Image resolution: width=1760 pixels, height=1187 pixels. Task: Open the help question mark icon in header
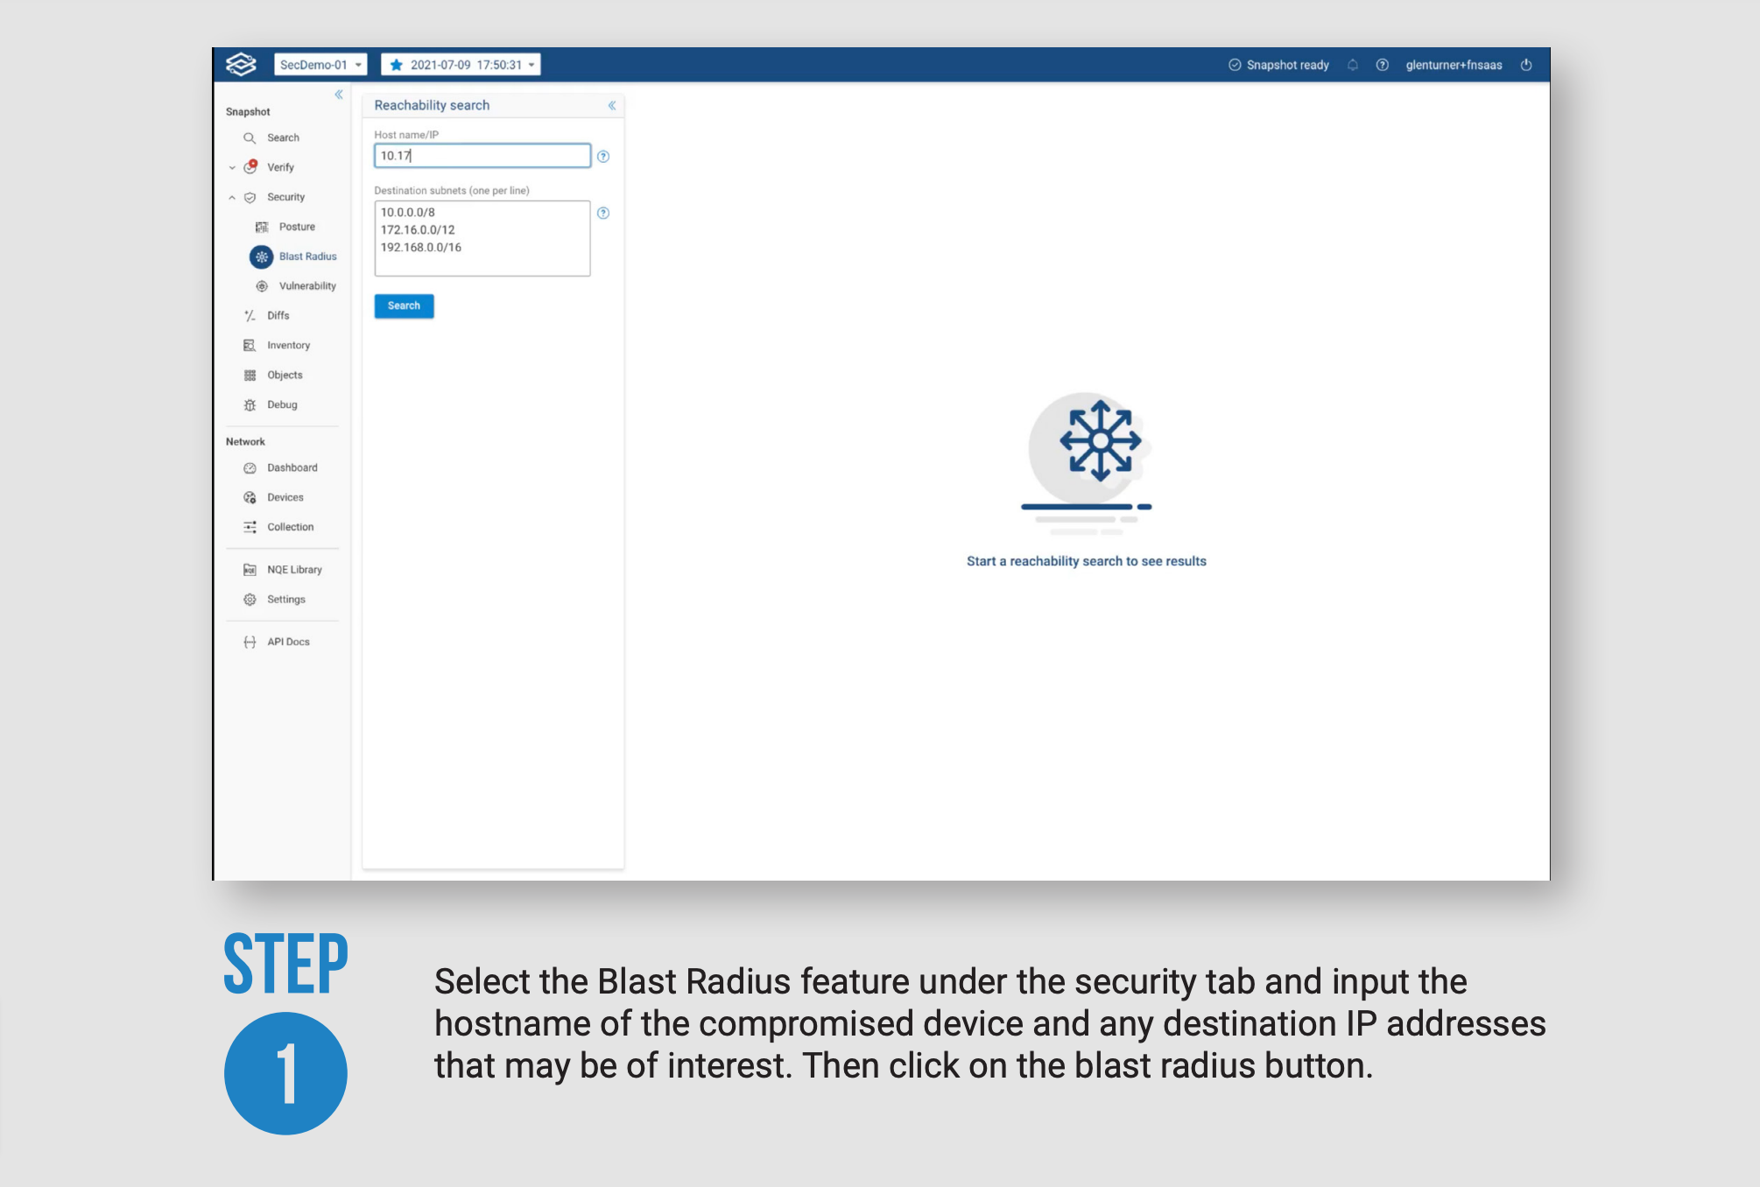[x=1382, y=65]
